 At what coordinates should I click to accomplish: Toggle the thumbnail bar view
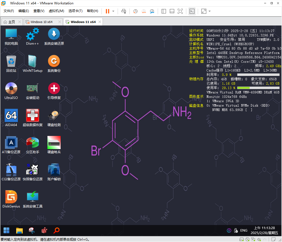coord(172,11)
